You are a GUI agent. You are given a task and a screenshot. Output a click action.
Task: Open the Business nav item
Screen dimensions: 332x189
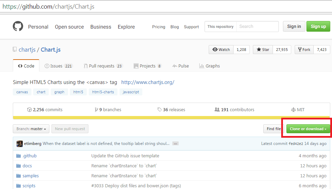coord(101,27)
